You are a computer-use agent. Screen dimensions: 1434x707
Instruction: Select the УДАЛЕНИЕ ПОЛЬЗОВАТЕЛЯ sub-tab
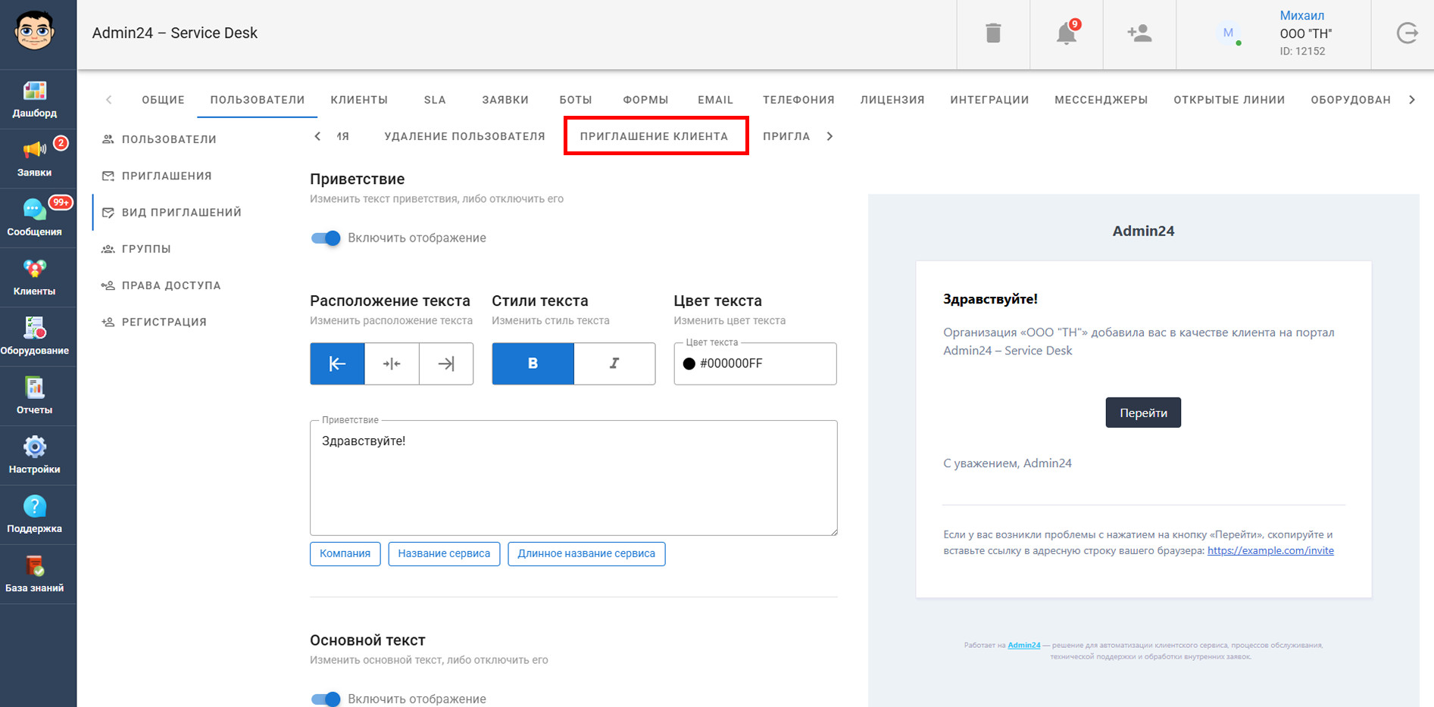tap(464, 136)
